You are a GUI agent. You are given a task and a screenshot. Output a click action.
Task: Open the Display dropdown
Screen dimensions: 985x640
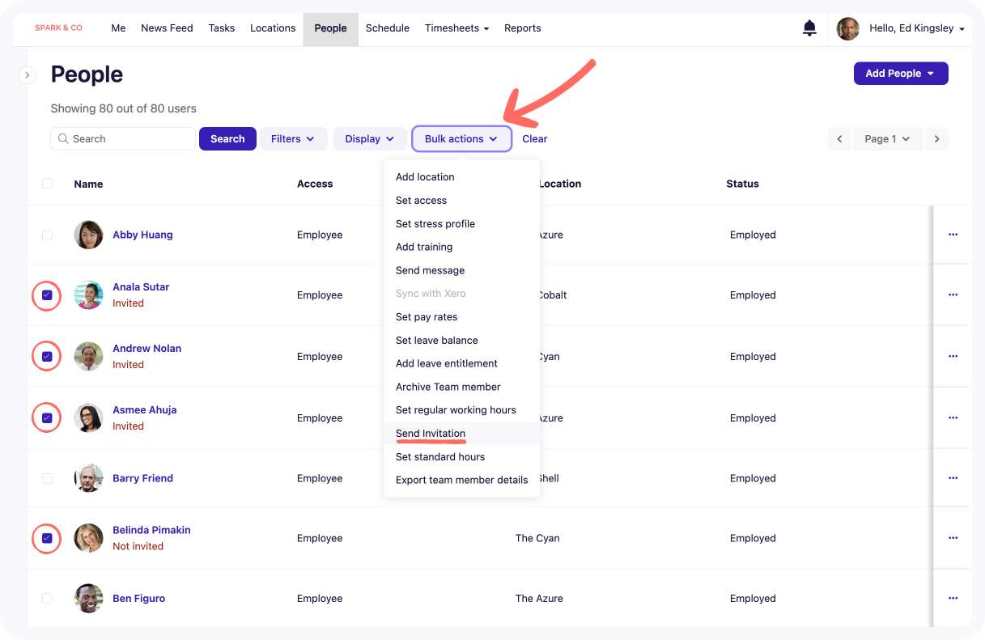370,139
